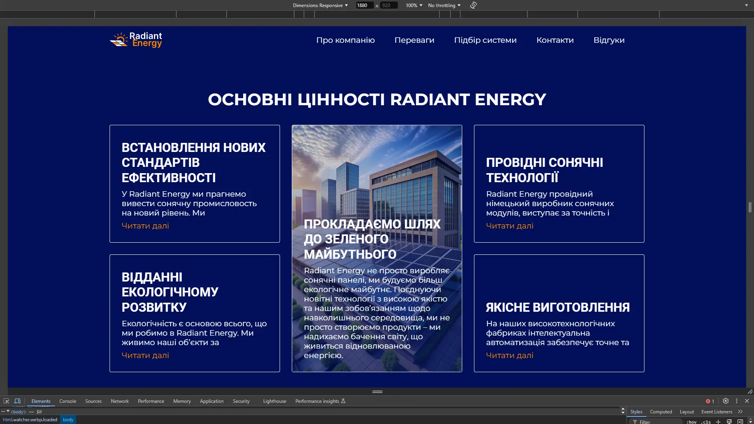The width and height of the screenshot is (754, 424).
Task: Go to the Переваги section
Action: [x=414, y=40]
